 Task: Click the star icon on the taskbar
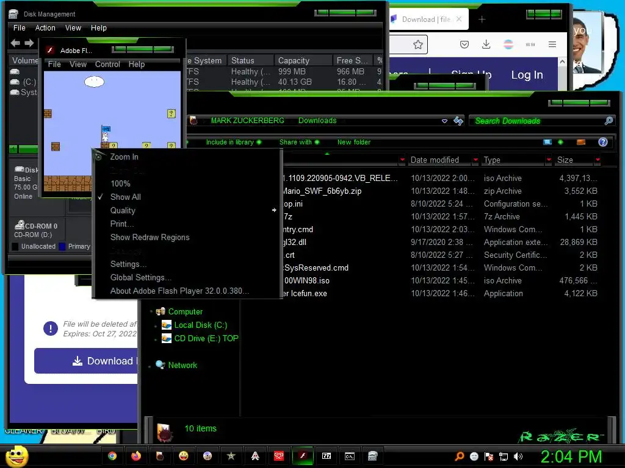(x=231, y=456)
